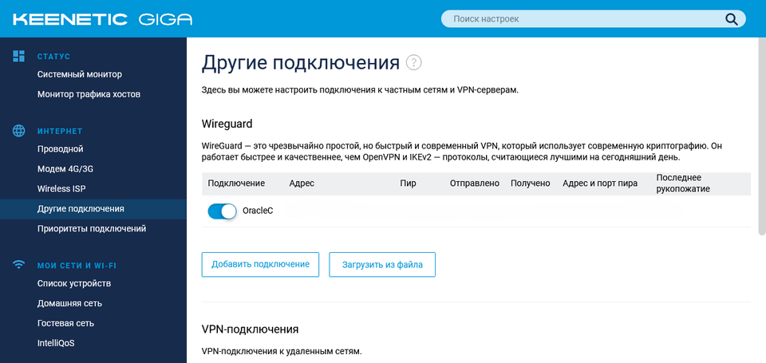The height and width of the screenshot is (363, 766).
Task: Click the Status dashboard icon
Action: [x=18, y=56]
